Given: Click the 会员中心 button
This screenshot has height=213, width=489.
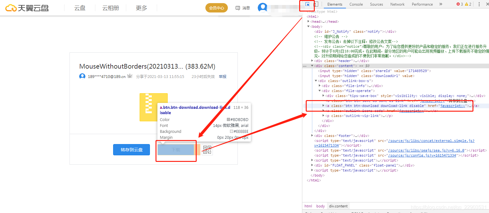Looking at the screenshot, I should tap(217, 8).
